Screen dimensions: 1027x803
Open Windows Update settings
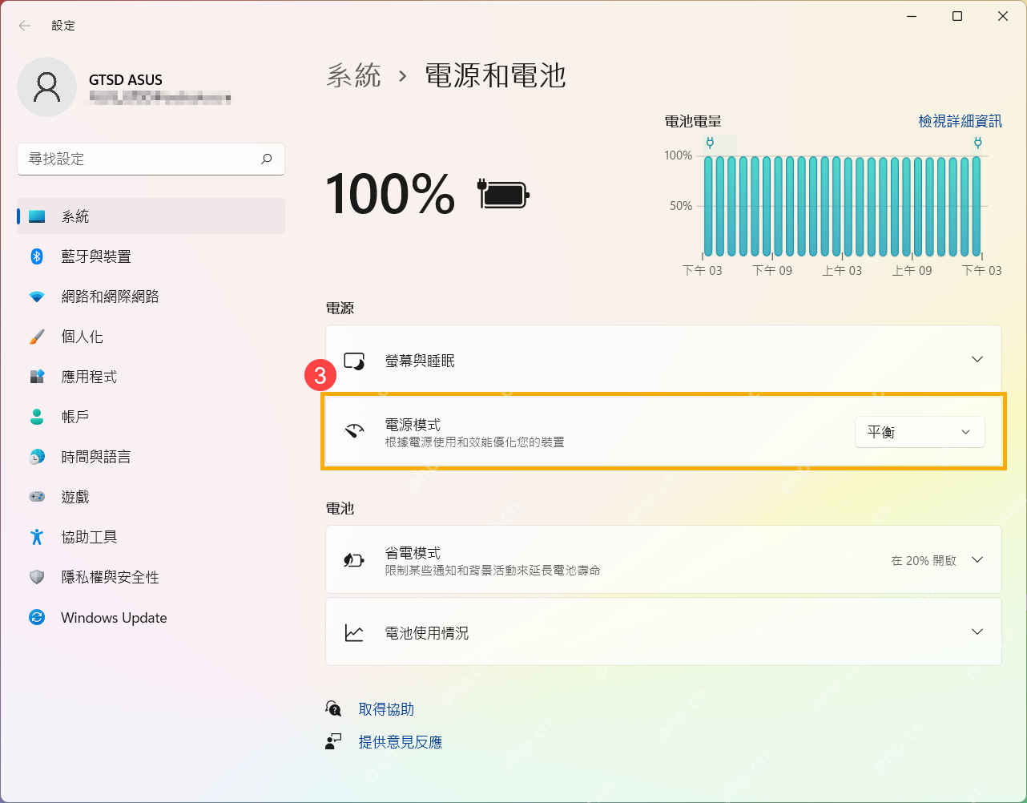click(x=151, y=617)
